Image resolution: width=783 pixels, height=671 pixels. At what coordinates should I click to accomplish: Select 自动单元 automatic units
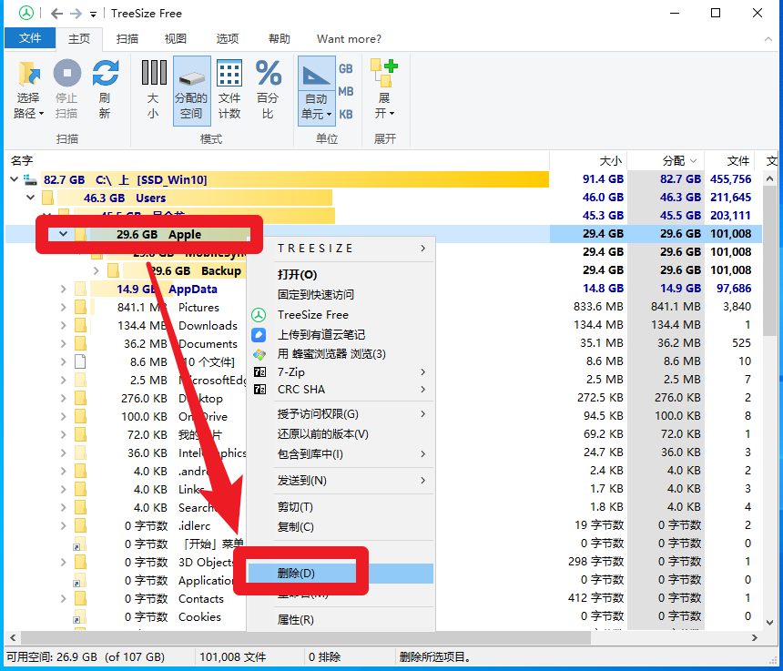point(316,90)
